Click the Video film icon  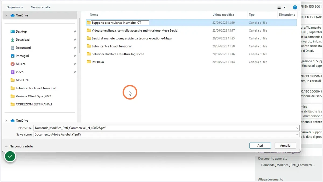(x=12, y=72)
